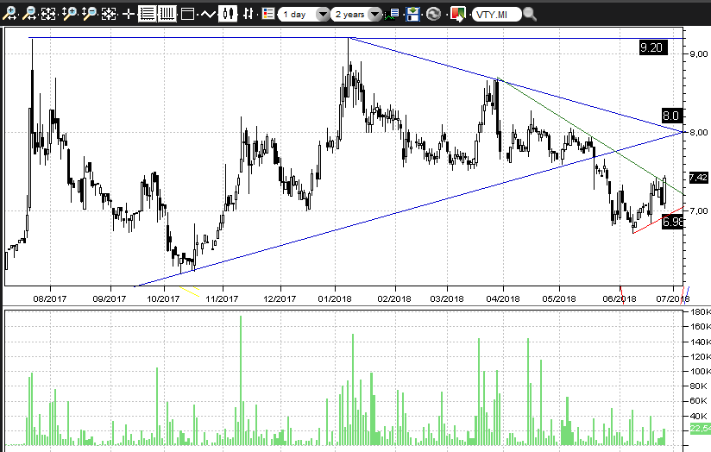The width and height of the screenshot is (711, 452).
Task: Click the fit-all expand arrows icon
Action: (x=48, y=14)
